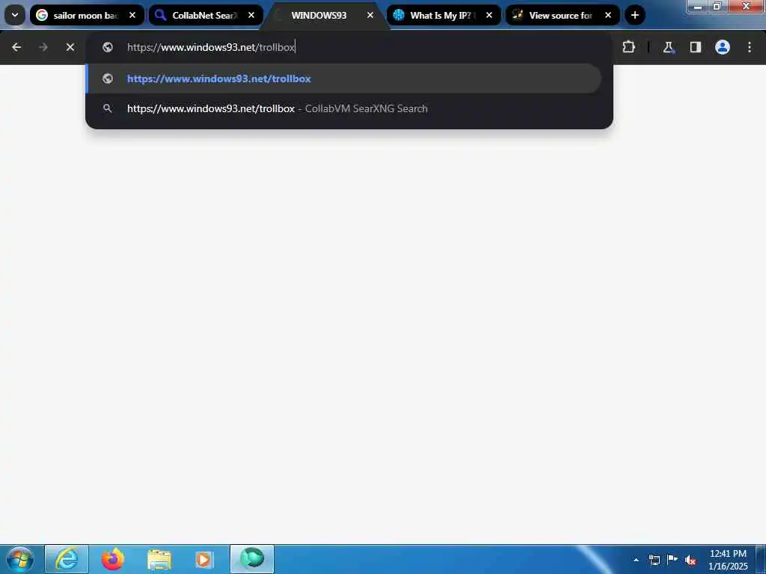Open the clock showing 12:41 PM

[x=728, y=559]
